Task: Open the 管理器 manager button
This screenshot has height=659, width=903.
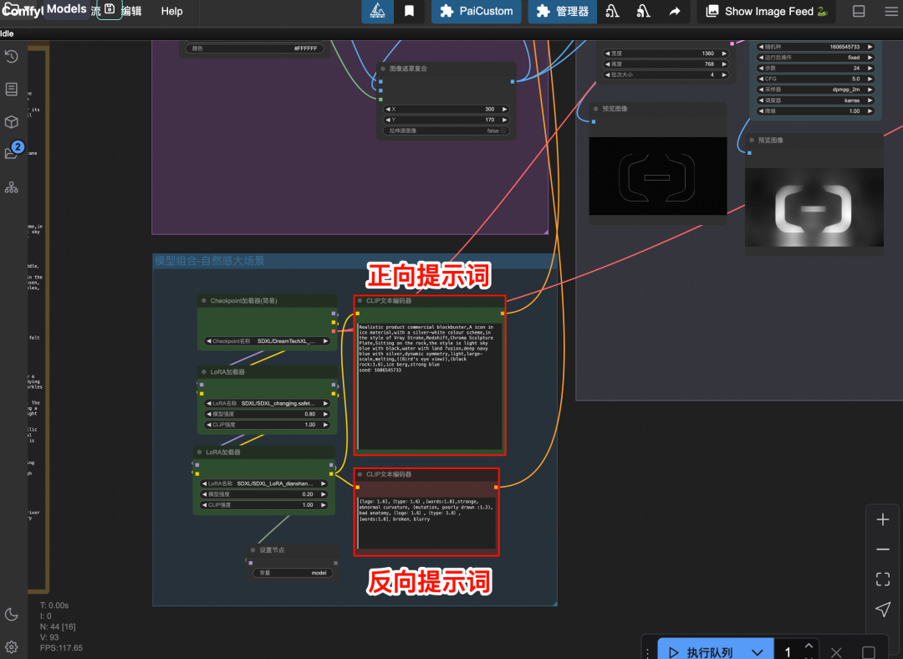Action: (562, 11)
